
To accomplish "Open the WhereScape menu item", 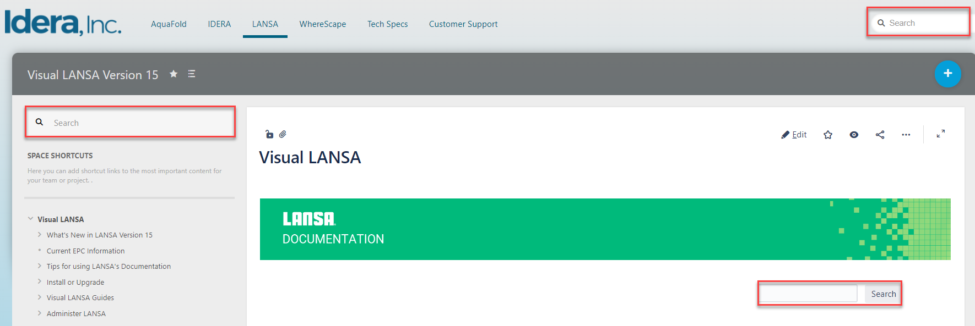I will pos(323,24).
